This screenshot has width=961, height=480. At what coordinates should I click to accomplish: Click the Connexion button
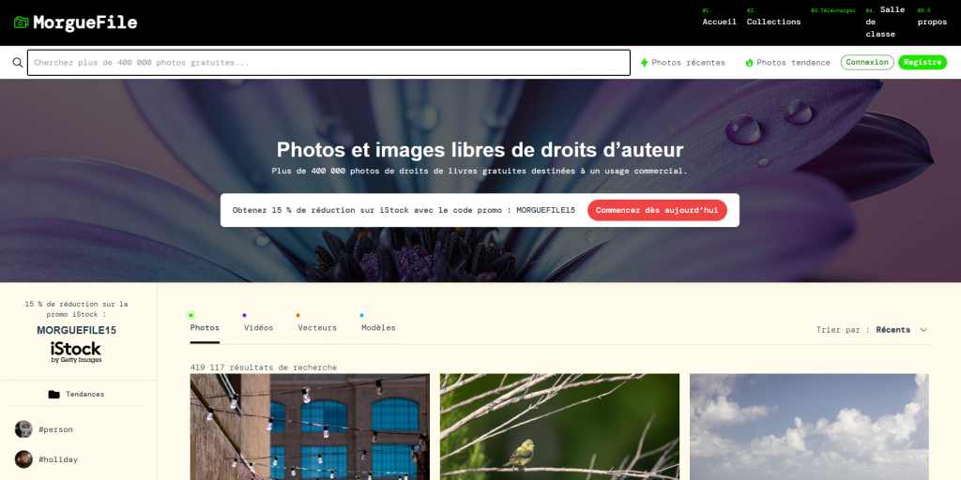(x=867, y=63)
